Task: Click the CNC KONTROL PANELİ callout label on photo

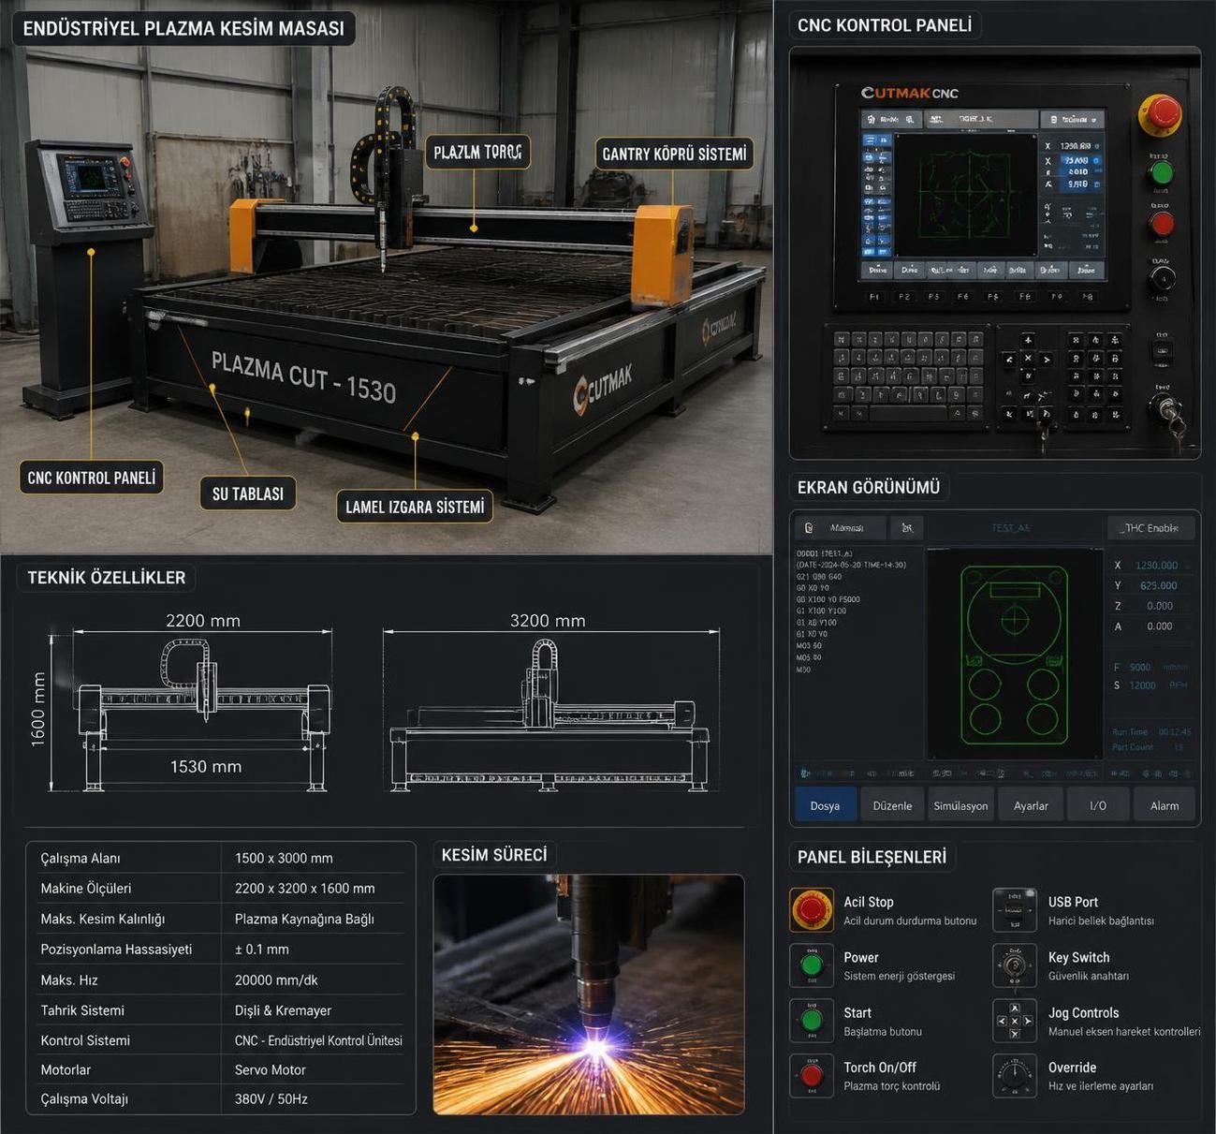Action: (91, 478)
